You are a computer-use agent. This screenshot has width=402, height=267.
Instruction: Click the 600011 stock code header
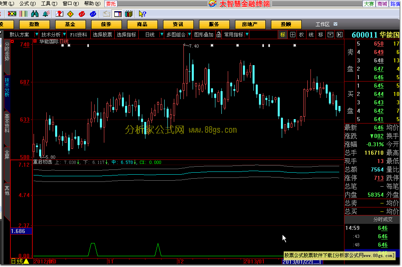click(364, 35)
